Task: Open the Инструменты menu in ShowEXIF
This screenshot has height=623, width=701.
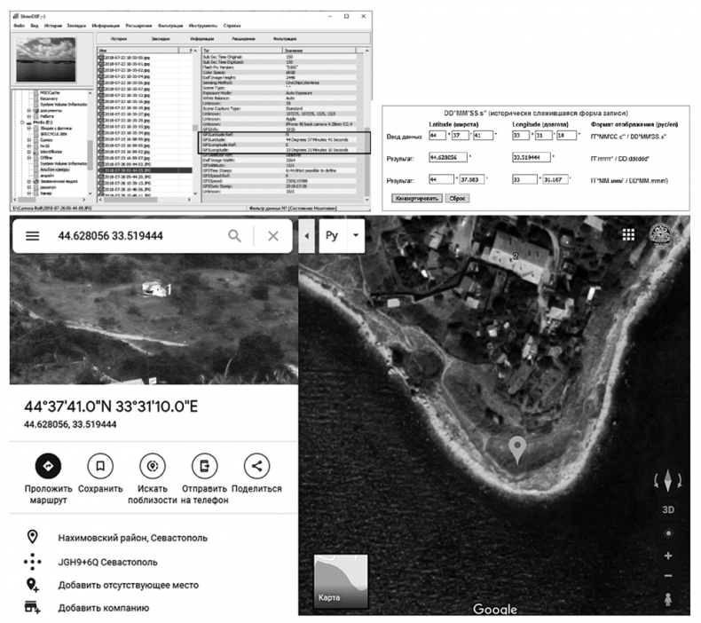Action: (203, 25)
